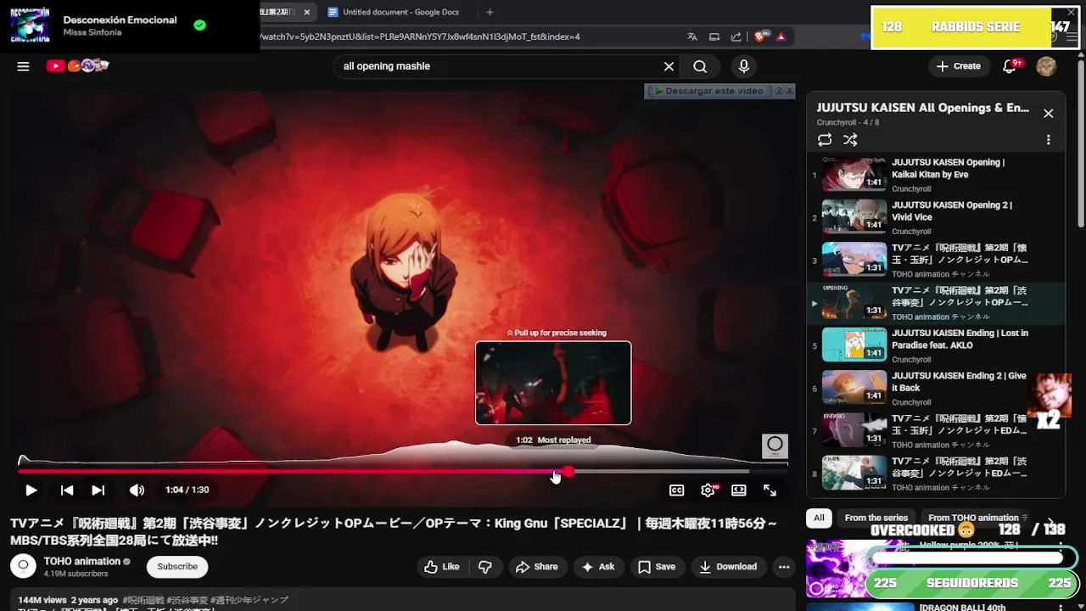Seek using the red progress scrubber
The image size is (1086, 611).
[568, 471]
